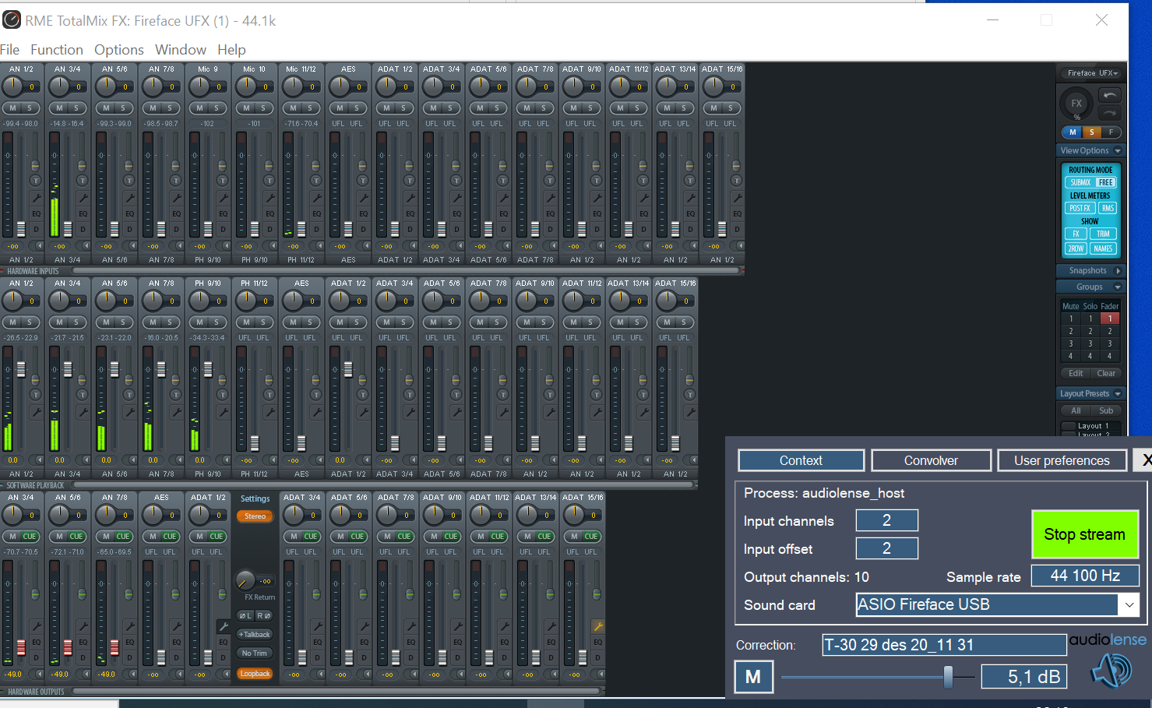This screenshot has width=1152, height=708.
Task: Click the pan knob on Mic 10 input
Action: tap(247, 86)
